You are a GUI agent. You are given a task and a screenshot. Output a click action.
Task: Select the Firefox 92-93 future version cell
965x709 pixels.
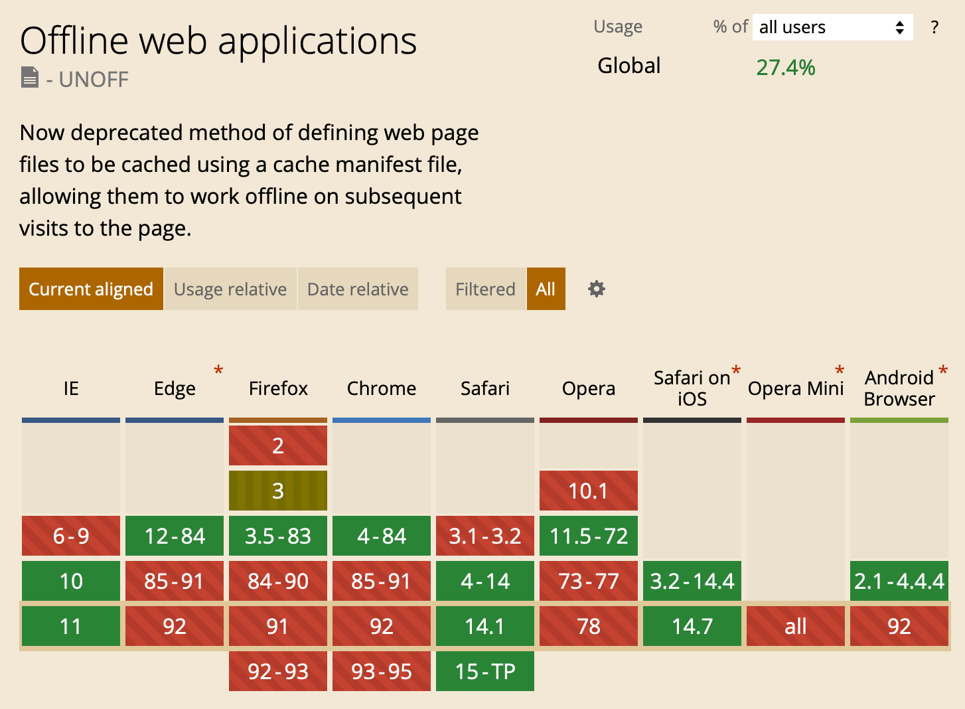[278, 671]
